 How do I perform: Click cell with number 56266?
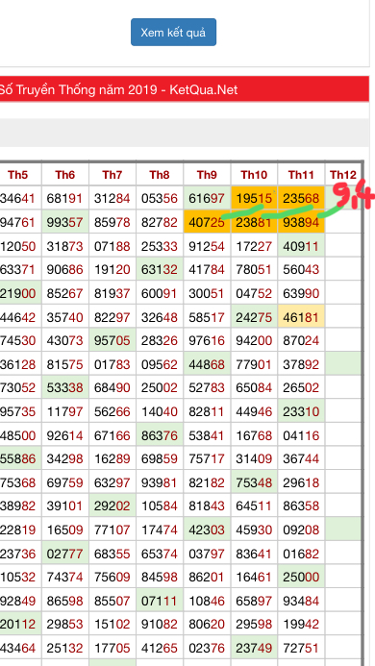(x=112, y=411)
